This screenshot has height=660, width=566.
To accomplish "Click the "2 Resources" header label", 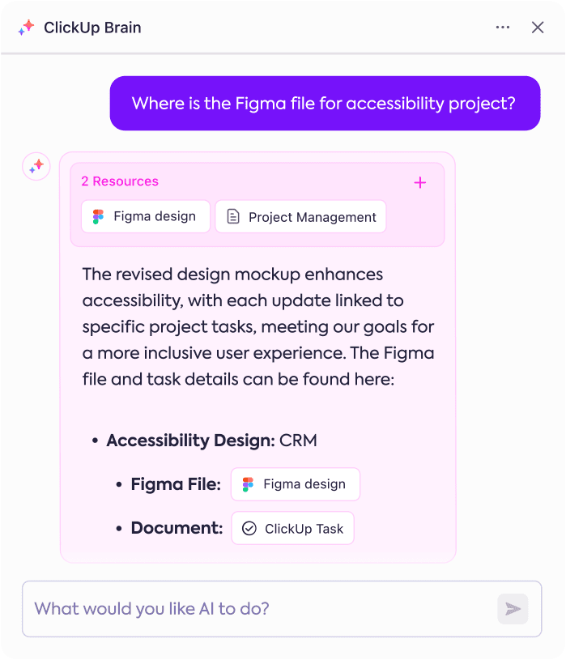I will tap(120, 181).
